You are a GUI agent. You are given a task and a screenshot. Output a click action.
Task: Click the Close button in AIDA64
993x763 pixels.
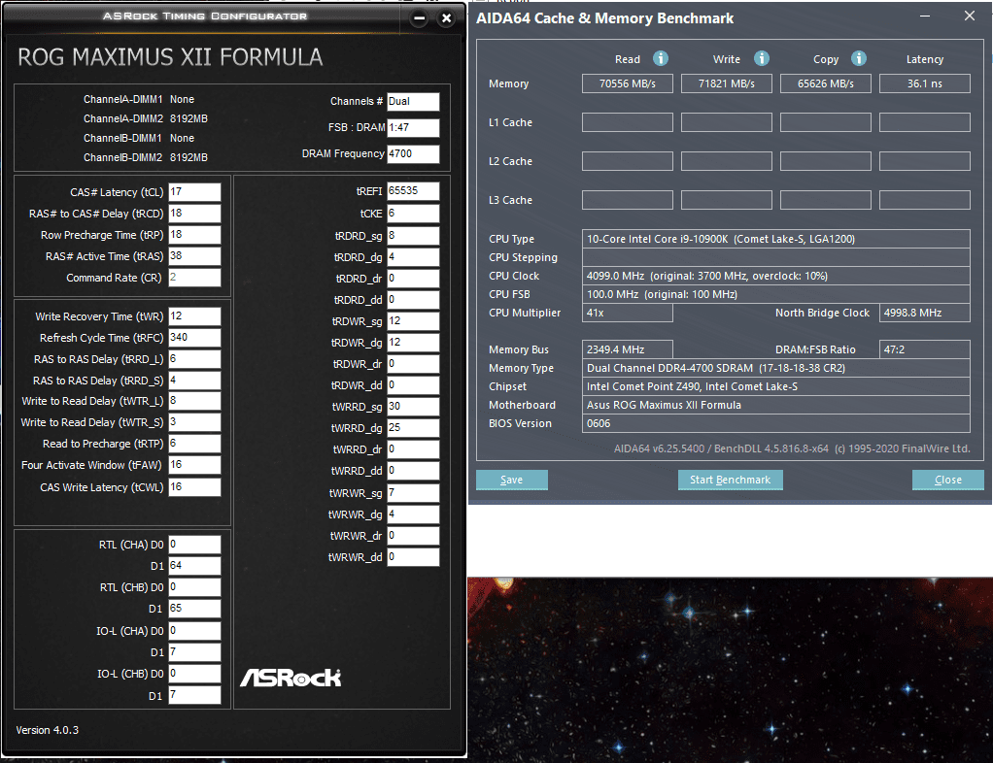(x=948, y=480)
